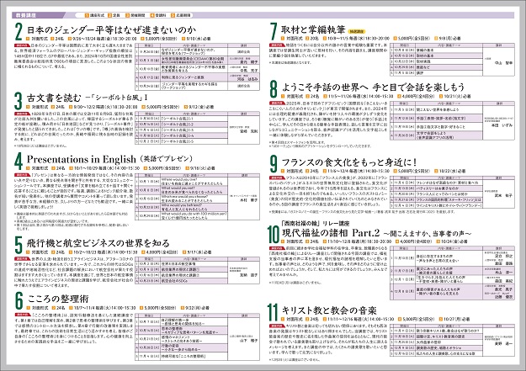Click the heading '取材と掌編執筆'

312,29
